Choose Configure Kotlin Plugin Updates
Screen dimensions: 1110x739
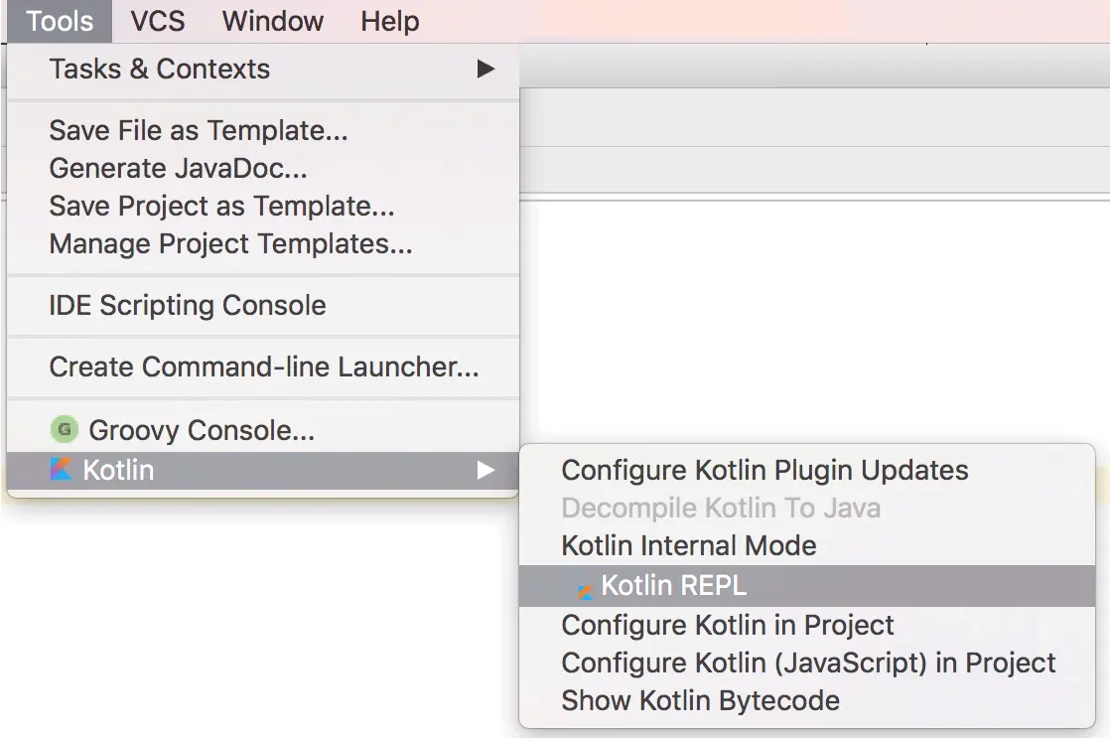pyautogui.click(x=807, y=471)
